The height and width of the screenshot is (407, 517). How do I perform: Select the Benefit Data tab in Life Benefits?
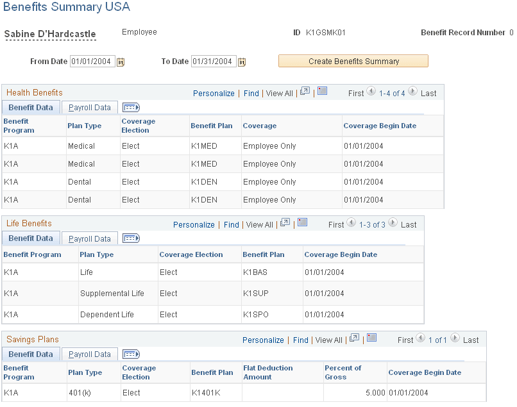(x=31, y=238)
